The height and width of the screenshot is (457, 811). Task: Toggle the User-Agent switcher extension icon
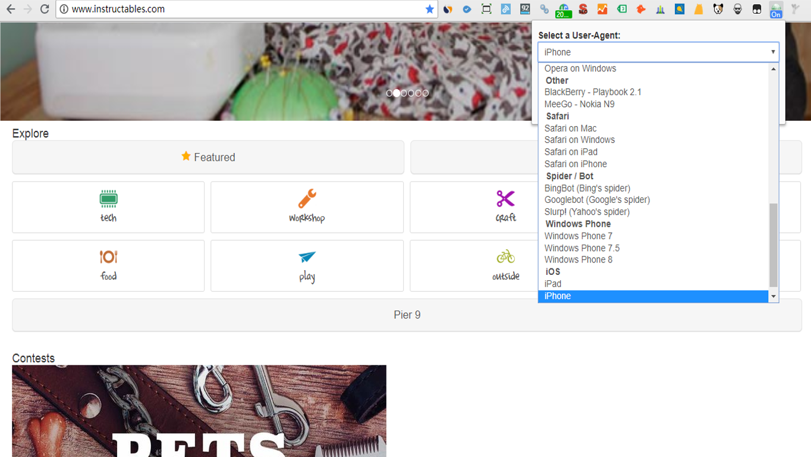coord(775,10)
